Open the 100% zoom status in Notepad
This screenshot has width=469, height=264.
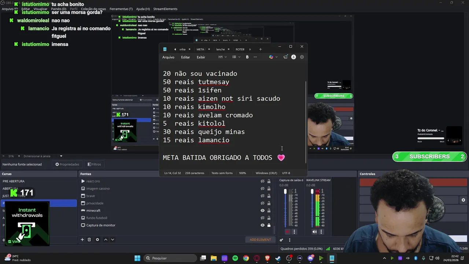point(243,173)
